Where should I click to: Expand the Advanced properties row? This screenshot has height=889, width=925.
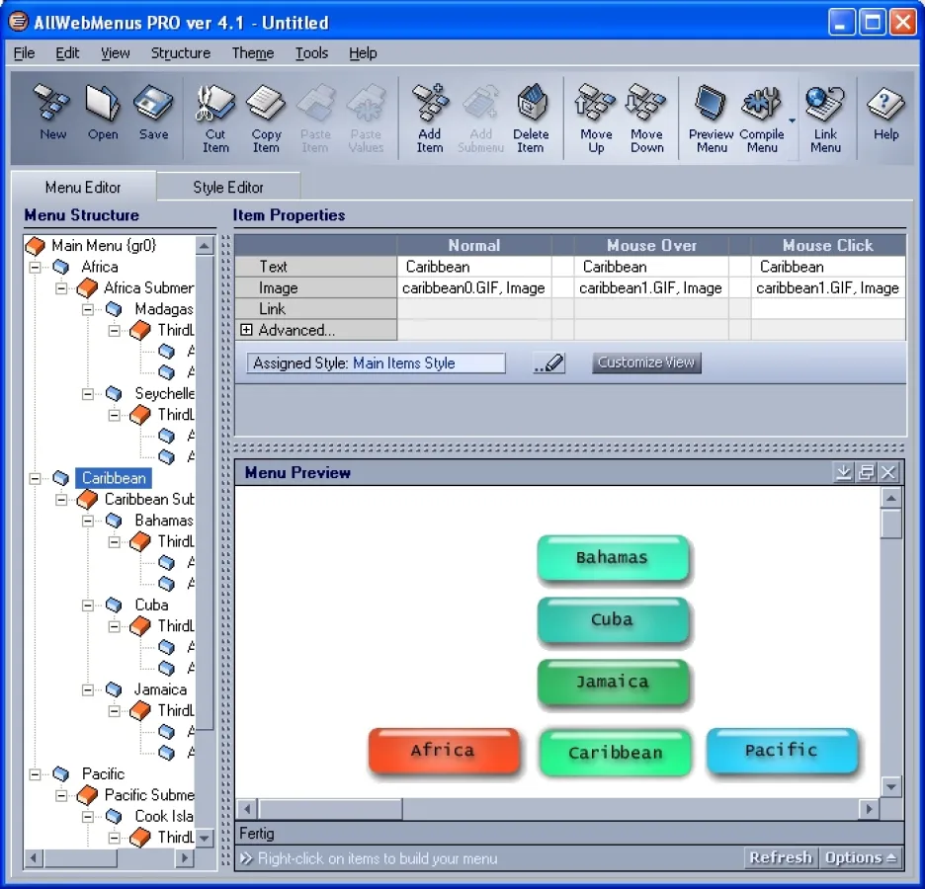[247, 330]
